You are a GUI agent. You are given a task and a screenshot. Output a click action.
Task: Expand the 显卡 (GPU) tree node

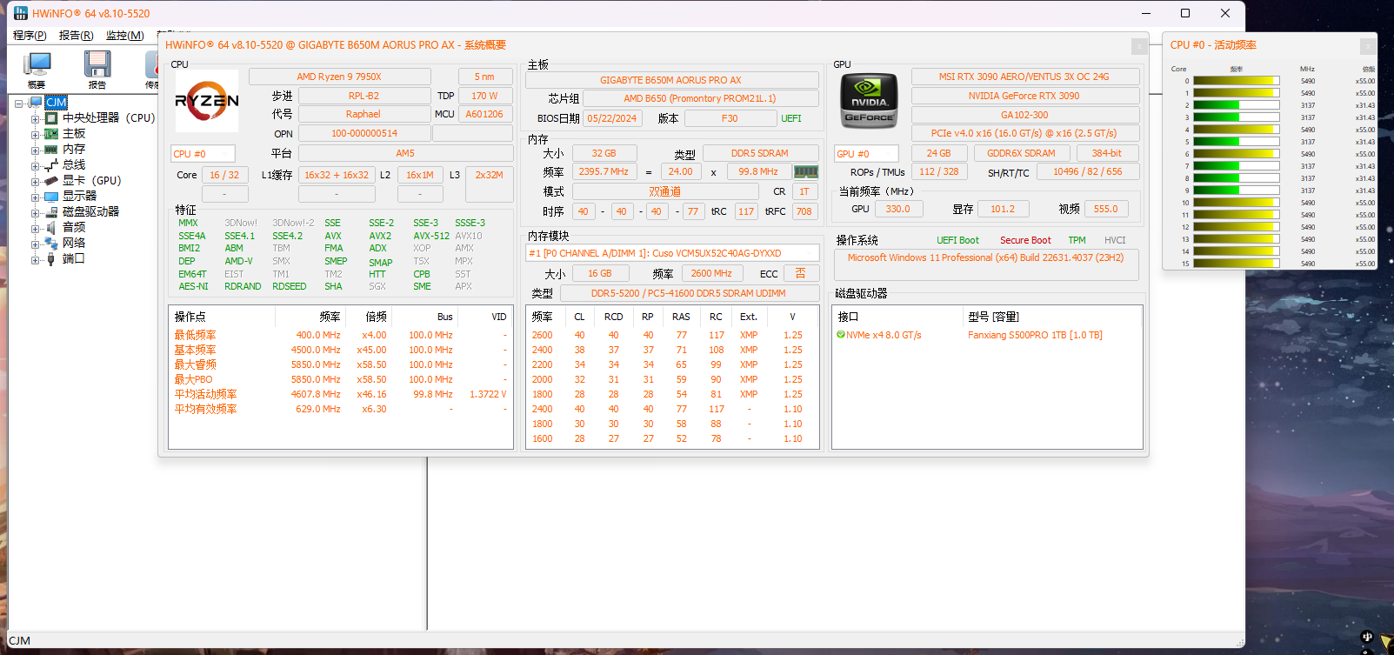click(36, 181)
